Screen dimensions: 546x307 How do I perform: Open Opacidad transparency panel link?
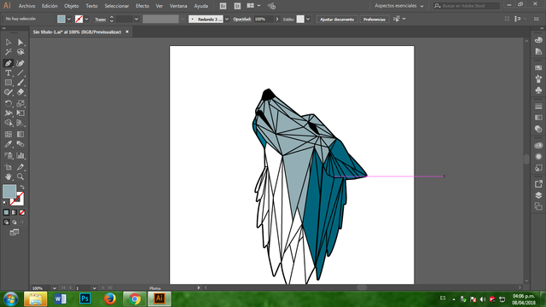point(242,19)
